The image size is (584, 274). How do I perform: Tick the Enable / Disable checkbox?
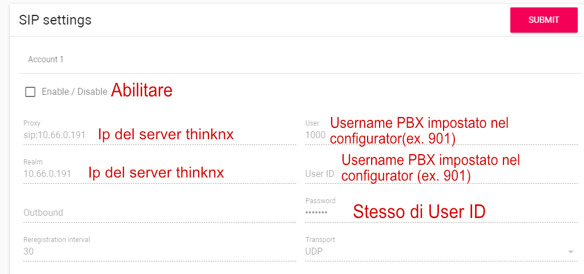coord(30,92)
